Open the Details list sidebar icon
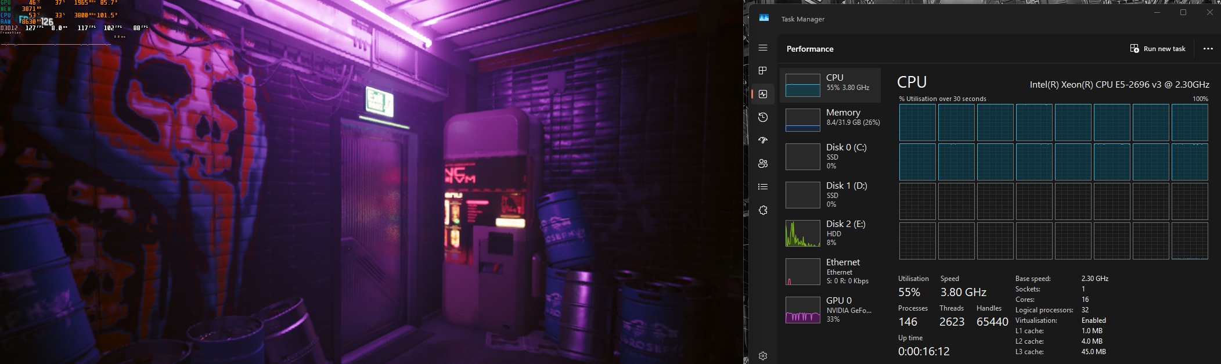The height and width of the screenshot is (364, 1221). pos(763,187)
